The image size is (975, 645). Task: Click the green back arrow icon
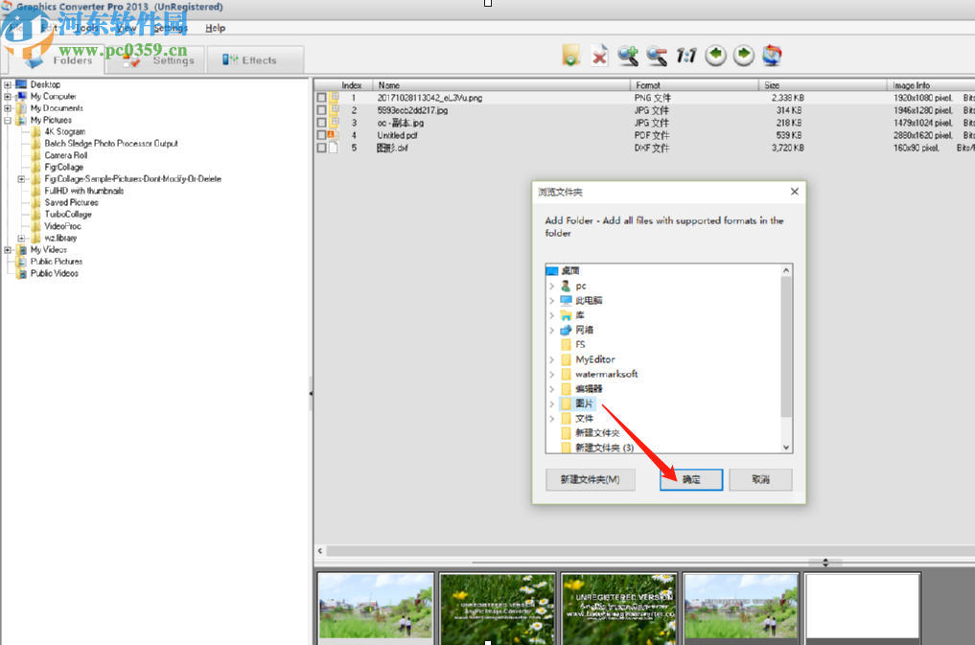(x=715, y=56)
